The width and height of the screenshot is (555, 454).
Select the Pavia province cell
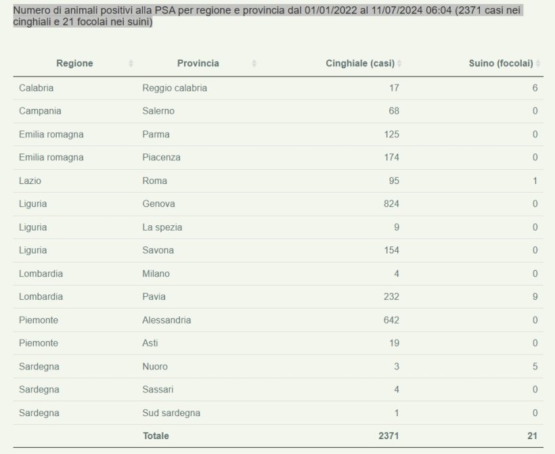154,296
